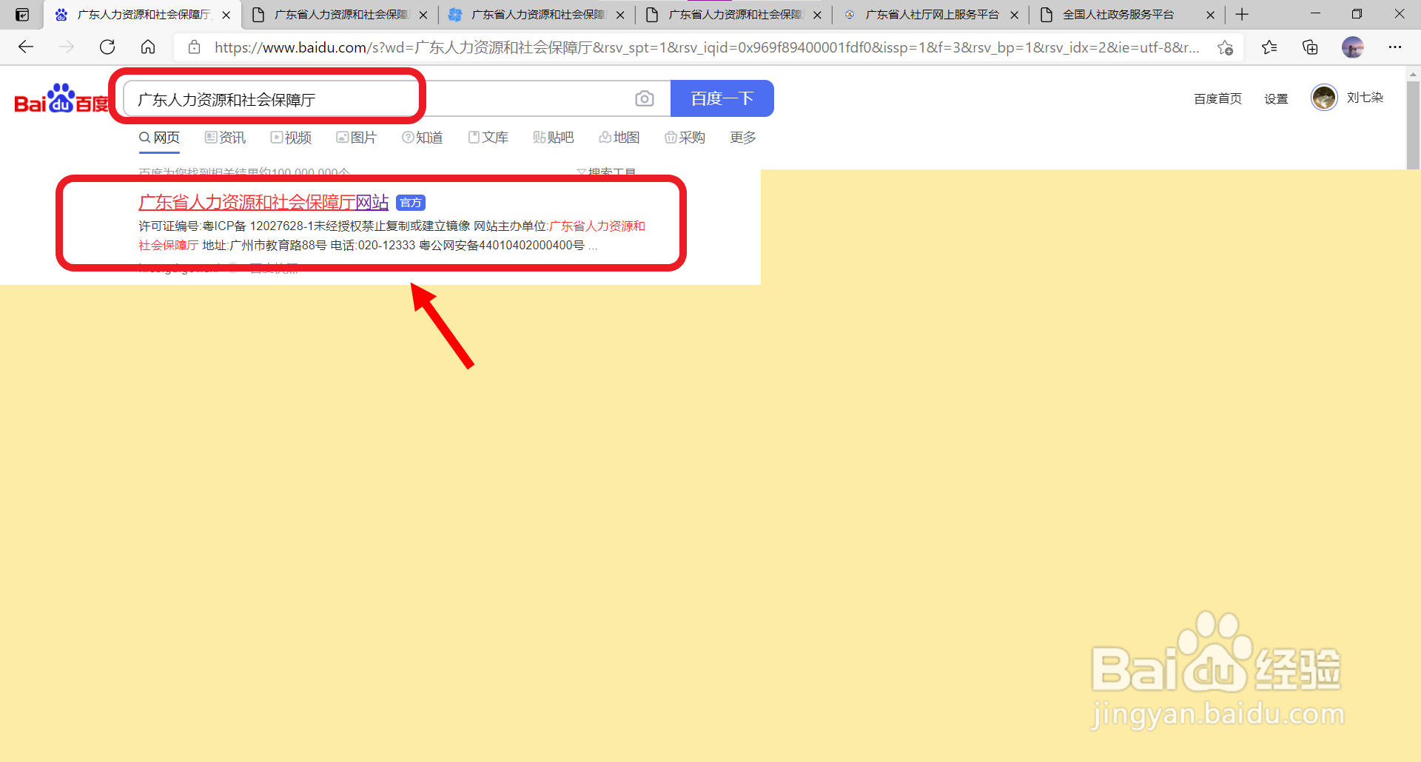Click the browser forward arrow
This screenshot has height=762, width=1421.
[67, 47]
